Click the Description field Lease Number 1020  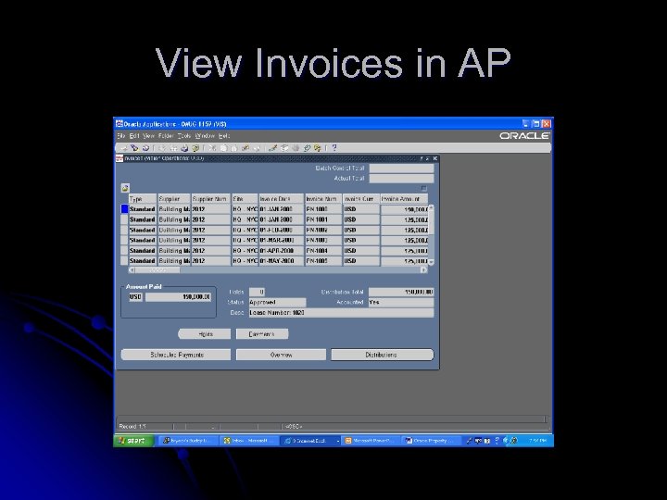[341, 313]
